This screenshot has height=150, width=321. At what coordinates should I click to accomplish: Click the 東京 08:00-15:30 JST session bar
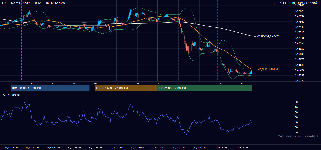50,88
